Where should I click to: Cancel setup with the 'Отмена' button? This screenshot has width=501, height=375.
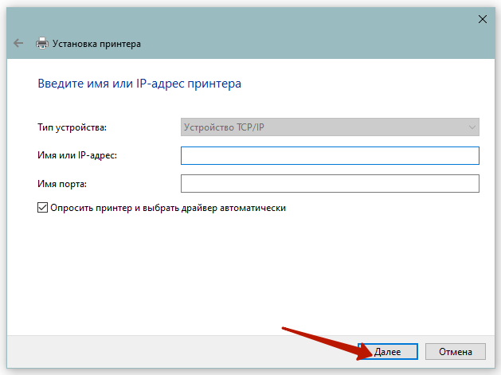pos(455,351)
